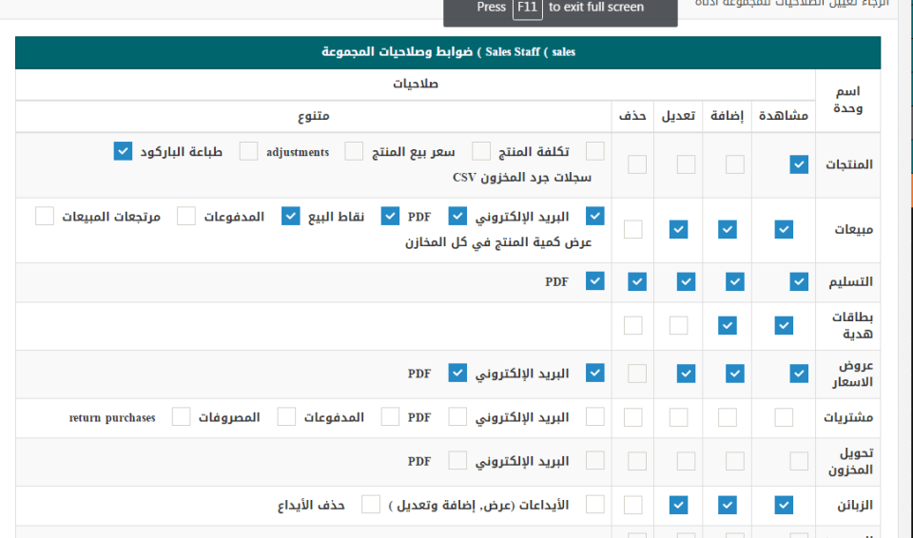Uncheck نقاط البيع in the sales row
913x538 pixels.
click(390, 216)
